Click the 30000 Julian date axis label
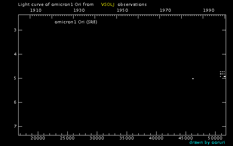This screenshot has width=233, height=146. (x=97, y=138)
